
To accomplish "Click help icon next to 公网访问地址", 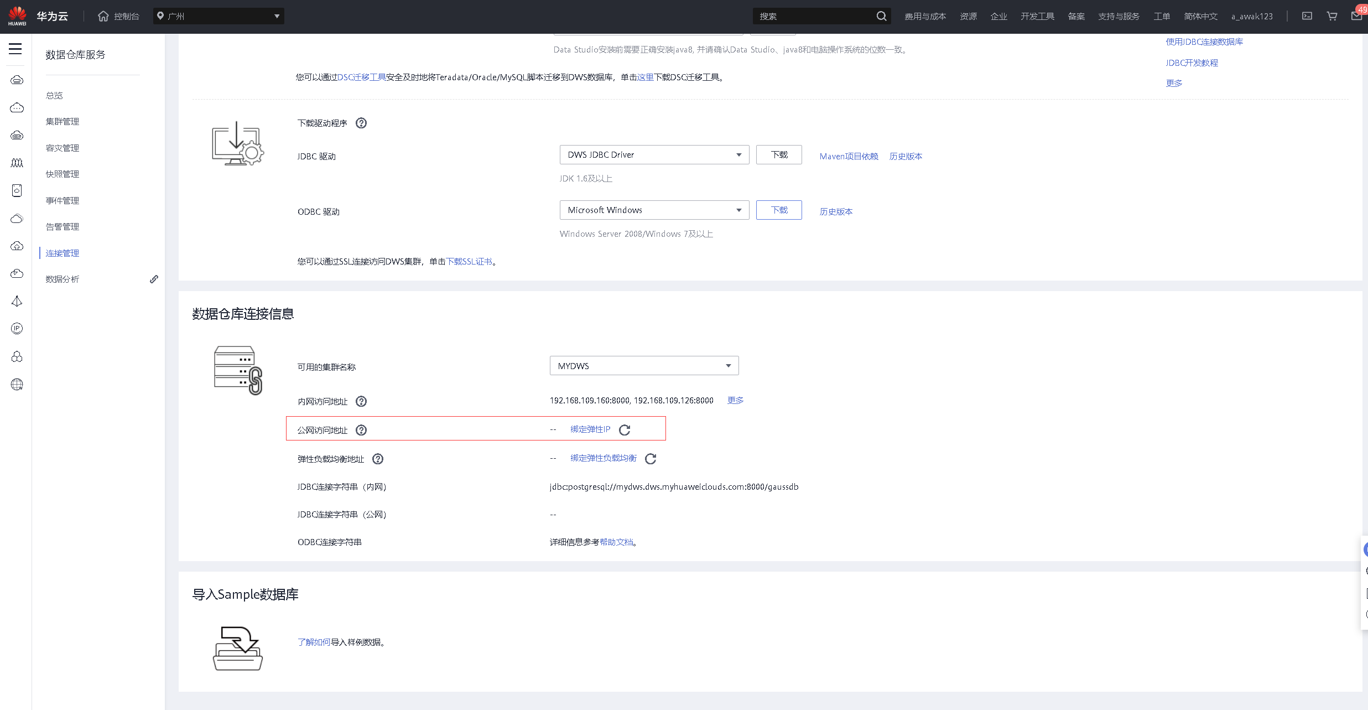I will (361, 430).
